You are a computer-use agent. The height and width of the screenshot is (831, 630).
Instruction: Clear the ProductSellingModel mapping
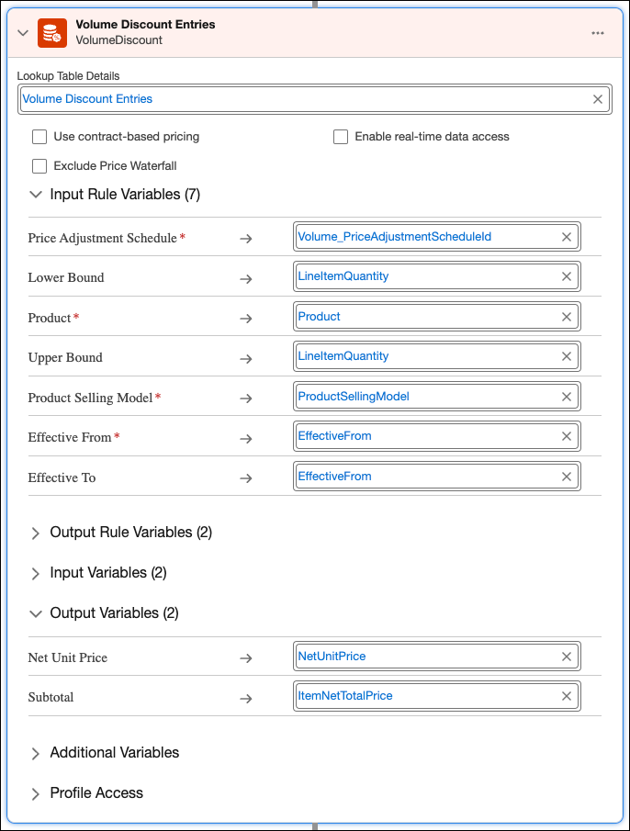click(x=567, y=397)
